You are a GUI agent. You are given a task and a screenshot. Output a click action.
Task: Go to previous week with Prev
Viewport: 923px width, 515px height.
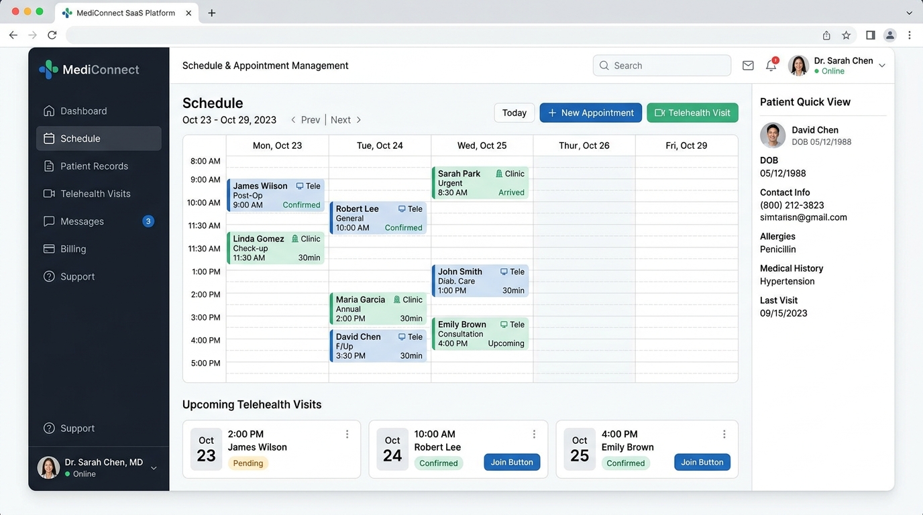305,120
